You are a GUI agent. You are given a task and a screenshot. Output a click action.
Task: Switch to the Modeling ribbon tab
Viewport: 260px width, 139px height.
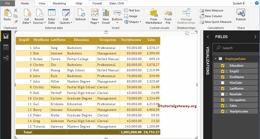pyautogui.click(x=59, y=3)
